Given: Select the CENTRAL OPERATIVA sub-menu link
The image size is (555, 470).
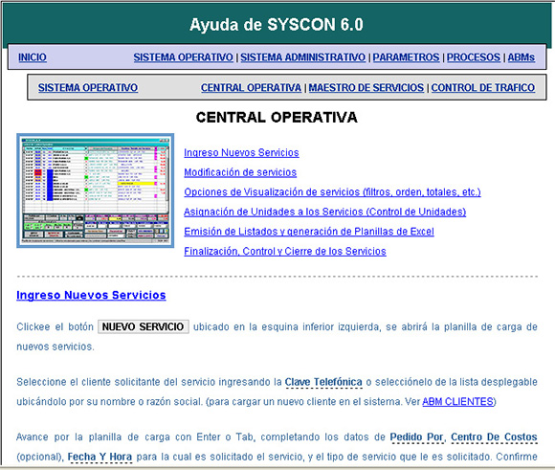Looking at the screenshot, I should (251, 87).
